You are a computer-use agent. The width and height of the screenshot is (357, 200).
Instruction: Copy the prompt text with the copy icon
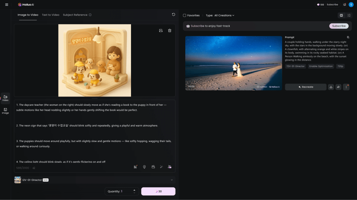pos(348,37)
